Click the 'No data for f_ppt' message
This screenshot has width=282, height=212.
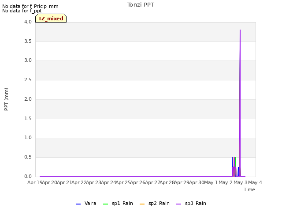[22, 11]
